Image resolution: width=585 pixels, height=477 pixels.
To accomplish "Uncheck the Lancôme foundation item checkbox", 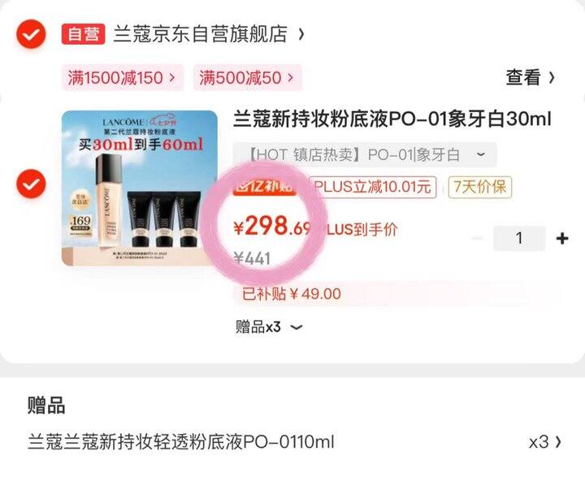I will point(31,184).
